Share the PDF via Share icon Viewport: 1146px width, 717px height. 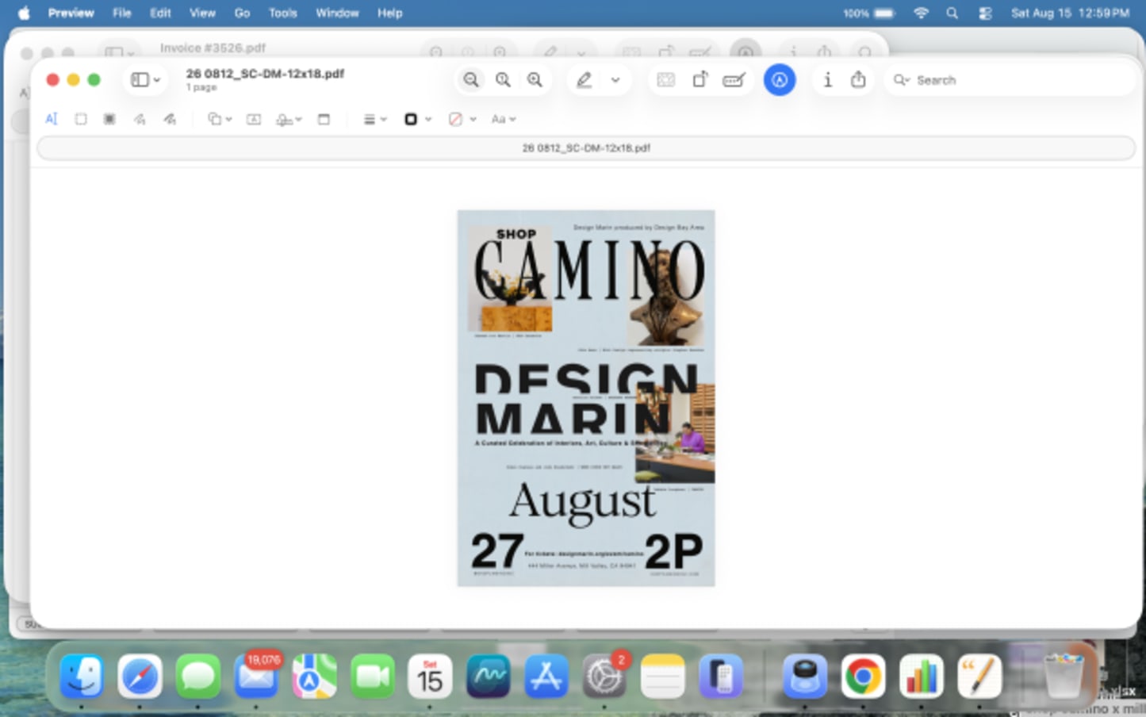858,79
